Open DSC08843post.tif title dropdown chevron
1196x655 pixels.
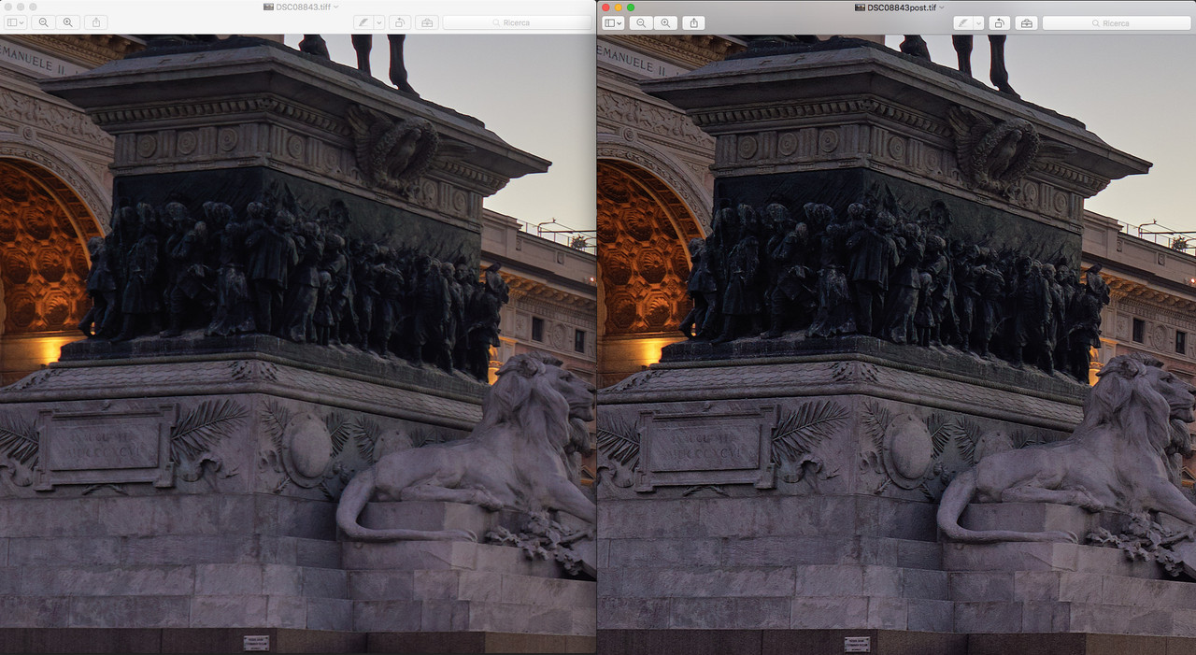click(x=941, y=7)
